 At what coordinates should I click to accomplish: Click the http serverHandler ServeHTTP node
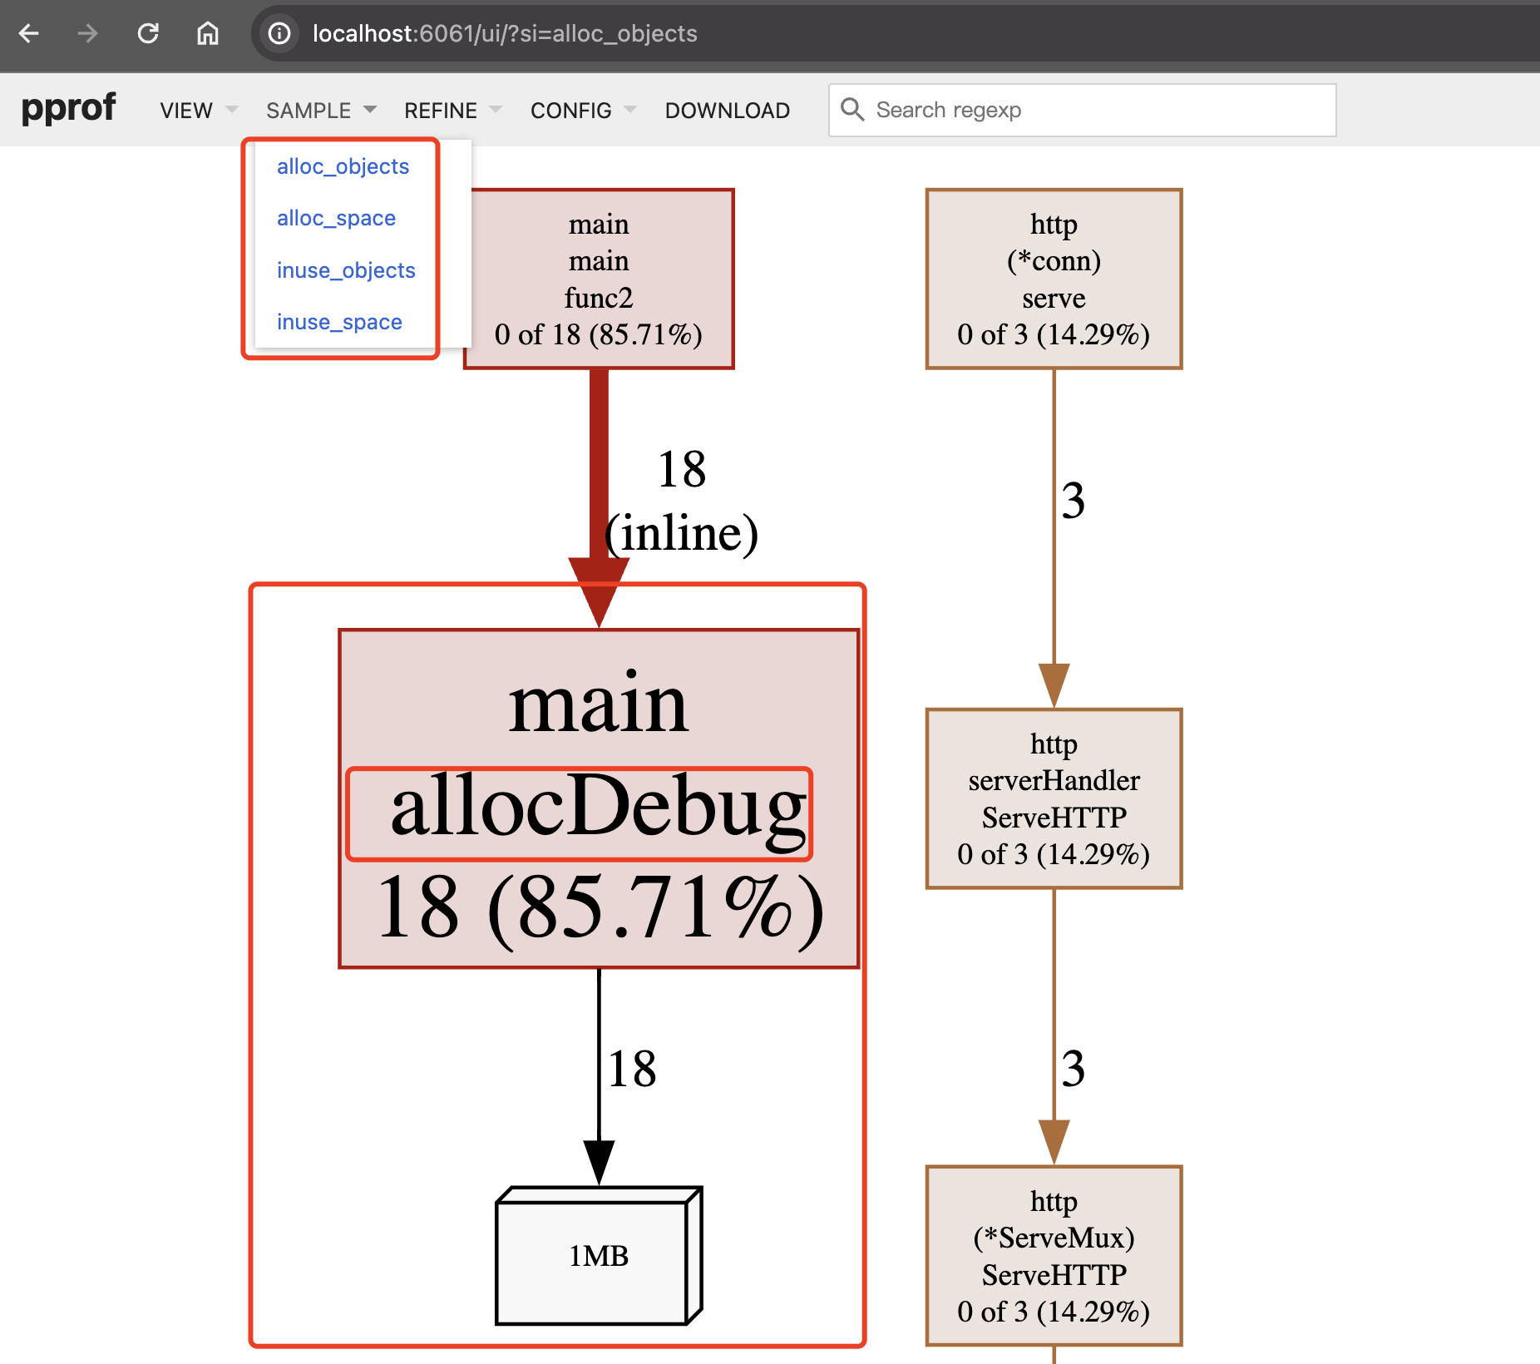click(x=1054, y=798)
